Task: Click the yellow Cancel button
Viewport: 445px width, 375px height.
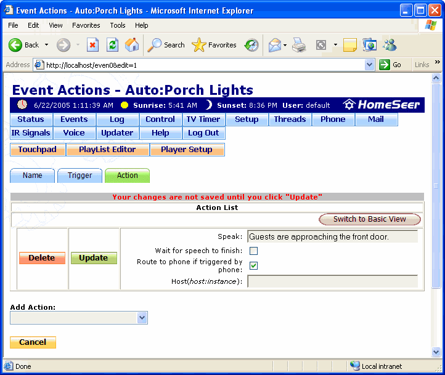Action: (33, 342)
